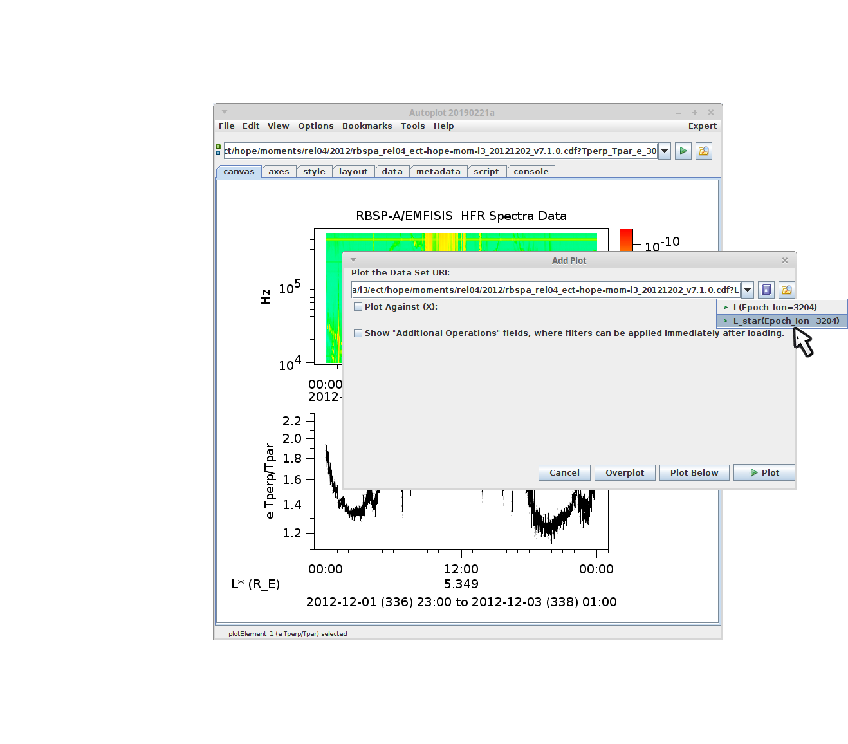
Task: Click the data source status icon left of the URI
Action: 218,150
